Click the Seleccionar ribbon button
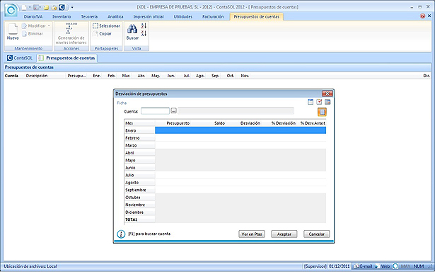 pos(106,25)
